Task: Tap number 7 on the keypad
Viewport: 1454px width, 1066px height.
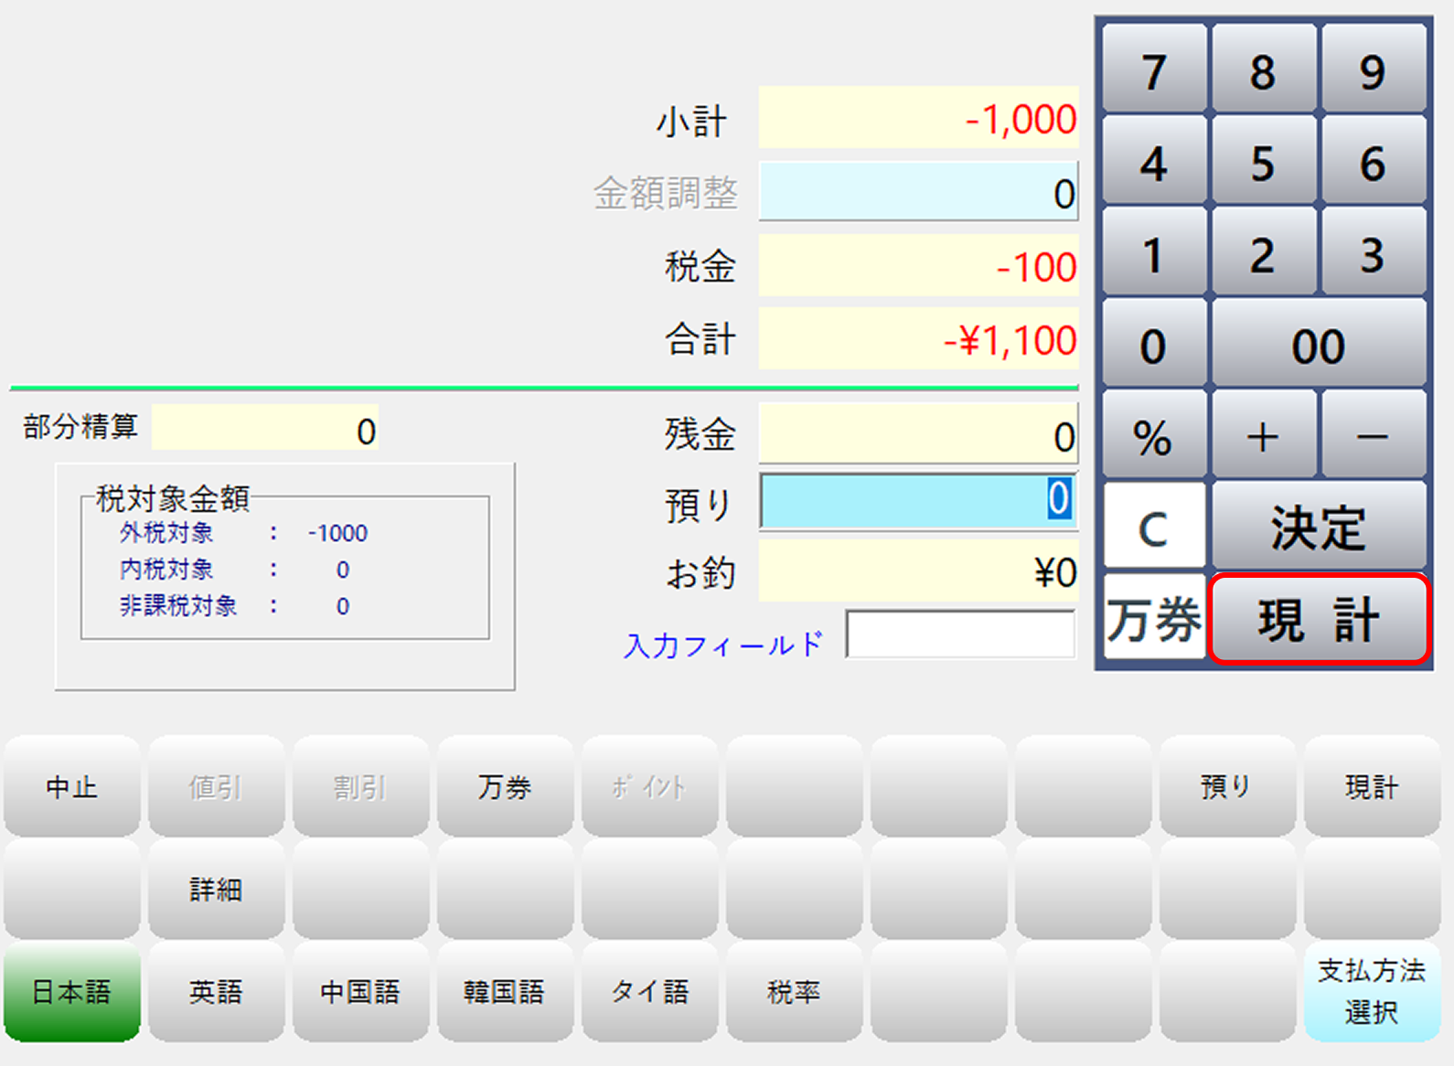Action: [x=1153, y=71]
